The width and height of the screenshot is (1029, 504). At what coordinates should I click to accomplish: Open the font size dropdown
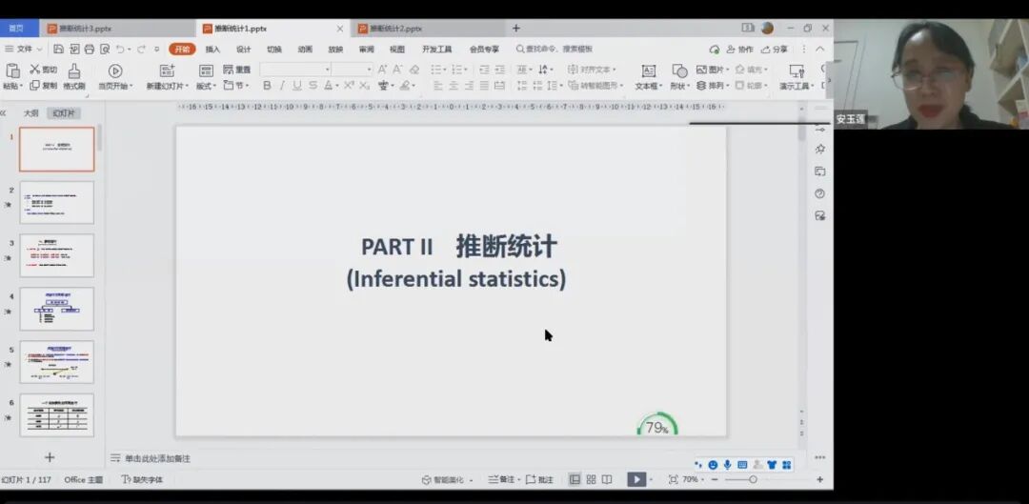tap(369, 70)
